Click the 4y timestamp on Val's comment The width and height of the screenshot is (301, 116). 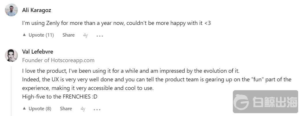(83, 109)
